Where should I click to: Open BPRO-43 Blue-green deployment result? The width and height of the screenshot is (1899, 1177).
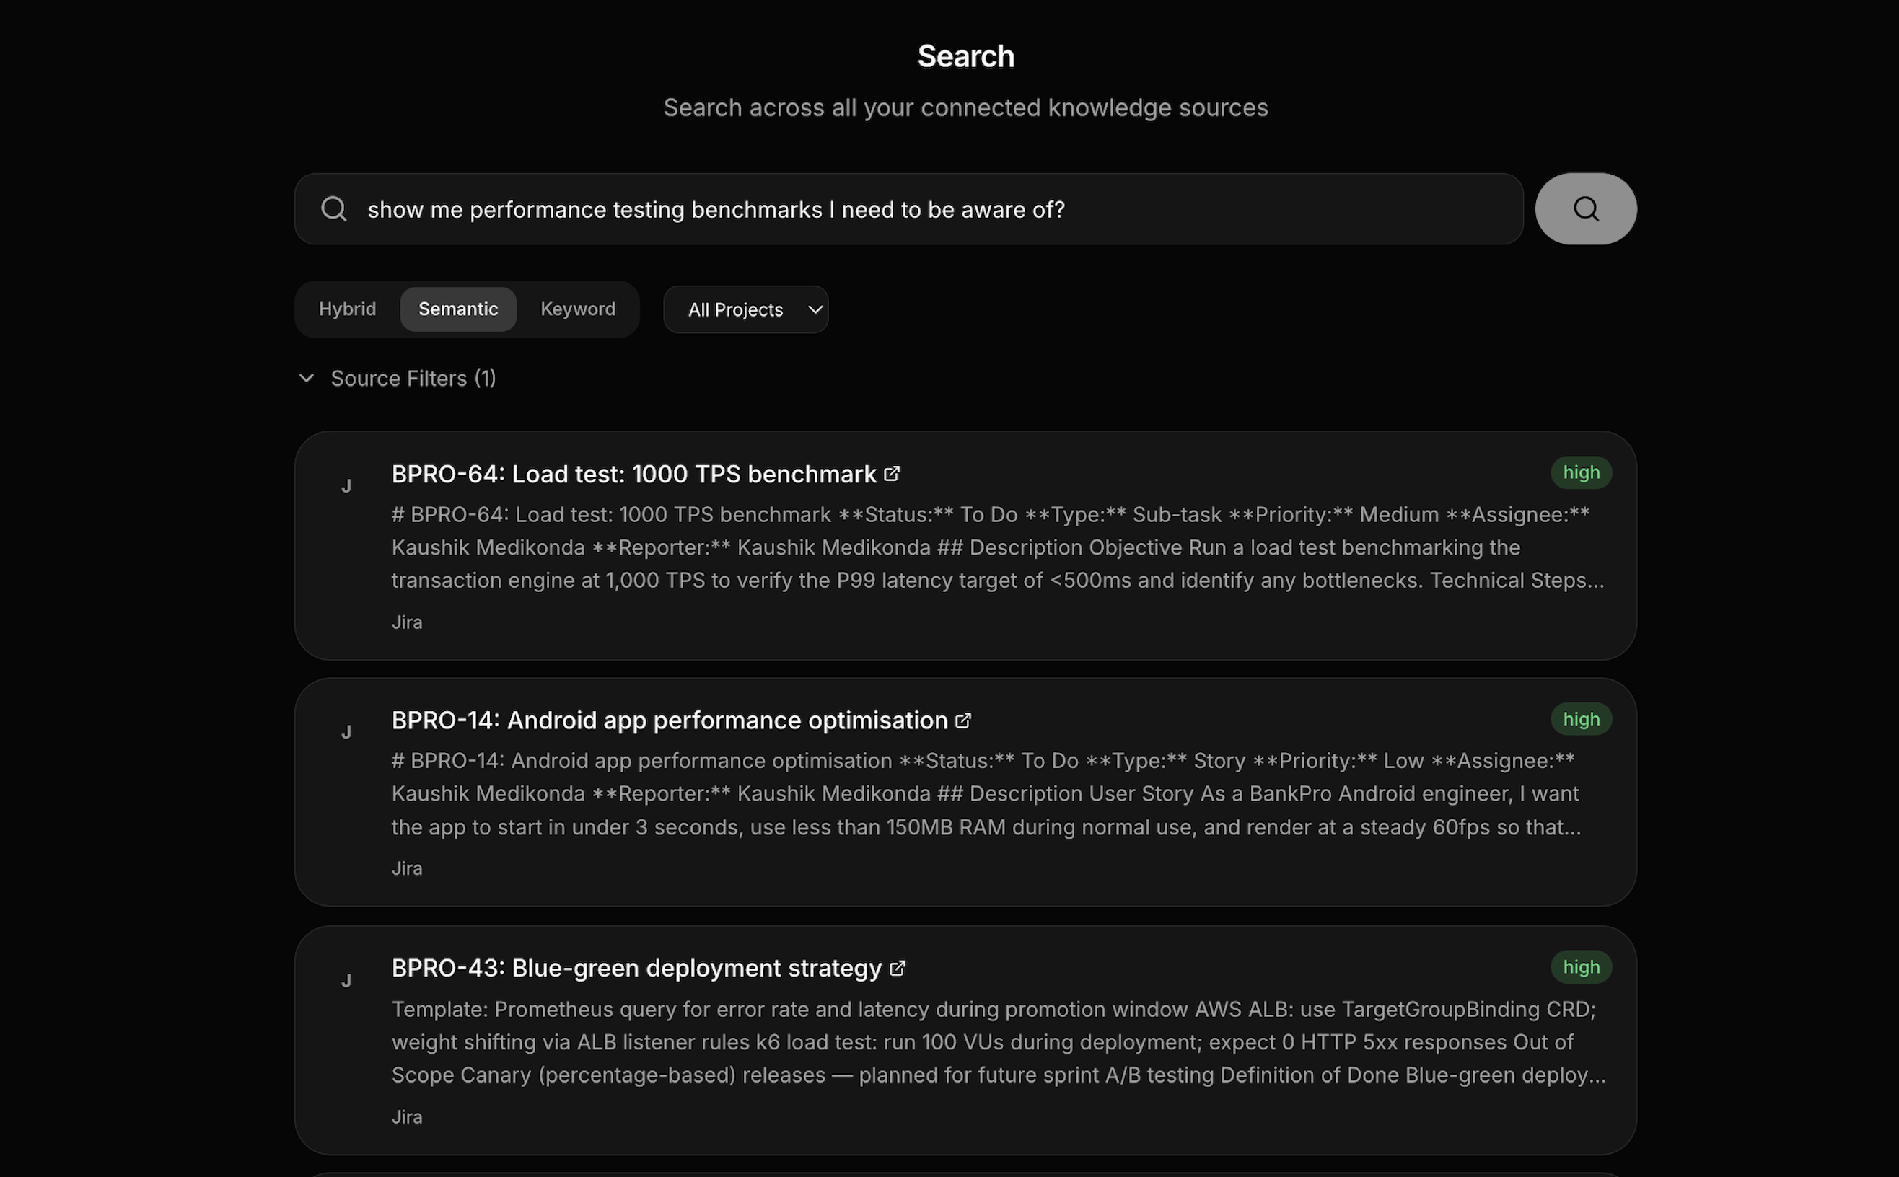pos(636,968)
